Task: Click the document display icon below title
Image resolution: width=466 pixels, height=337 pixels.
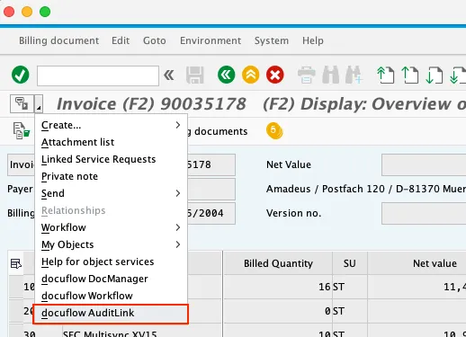Action: coord(22,131)
